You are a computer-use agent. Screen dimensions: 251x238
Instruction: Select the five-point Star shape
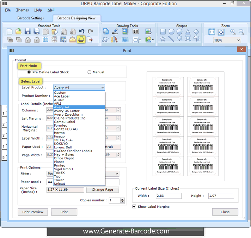163,39
